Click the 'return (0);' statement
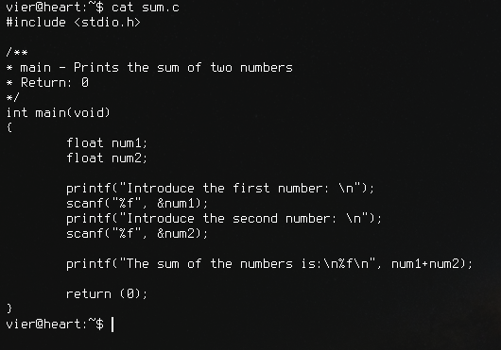 tap(107, 294)
